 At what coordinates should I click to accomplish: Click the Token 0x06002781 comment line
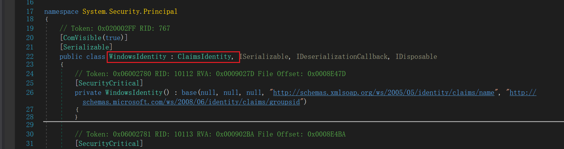coord(210,134)
